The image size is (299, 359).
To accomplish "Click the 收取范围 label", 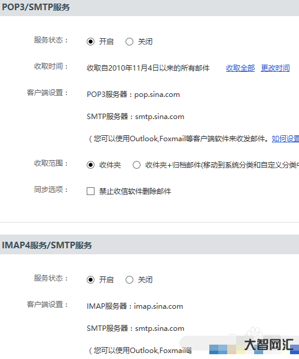I will click(x=51, y=163).
